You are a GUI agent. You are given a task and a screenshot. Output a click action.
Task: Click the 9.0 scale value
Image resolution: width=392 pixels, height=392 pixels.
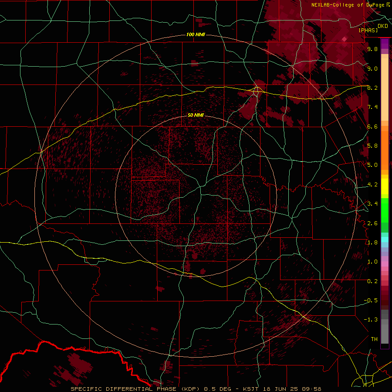(372, 68)
